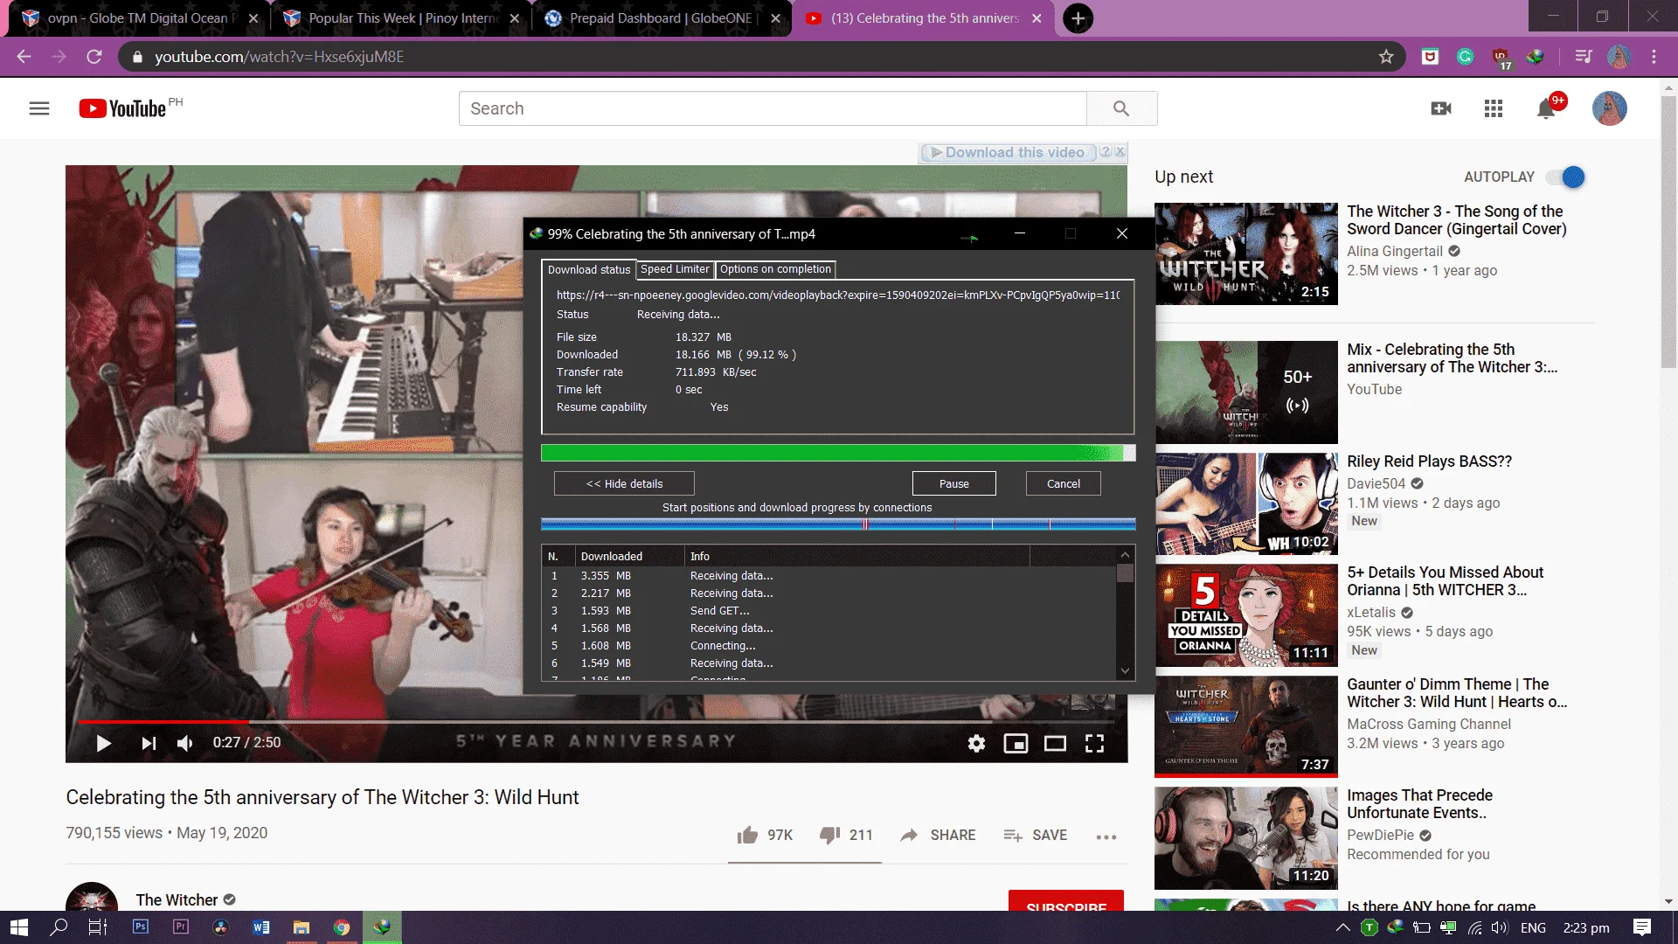Enable miniplayer mode

coord(1016,743)
